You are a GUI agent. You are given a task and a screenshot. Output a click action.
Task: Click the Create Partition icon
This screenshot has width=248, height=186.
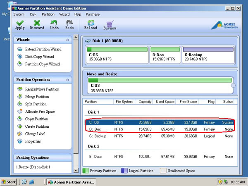tap(20, 126)
